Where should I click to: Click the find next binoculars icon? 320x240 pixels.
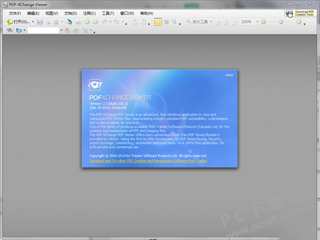pos(76,30)
